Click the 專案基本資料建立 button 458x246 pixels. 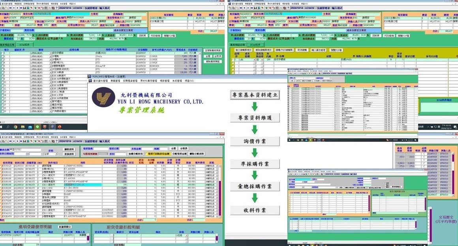pos(255,95)
